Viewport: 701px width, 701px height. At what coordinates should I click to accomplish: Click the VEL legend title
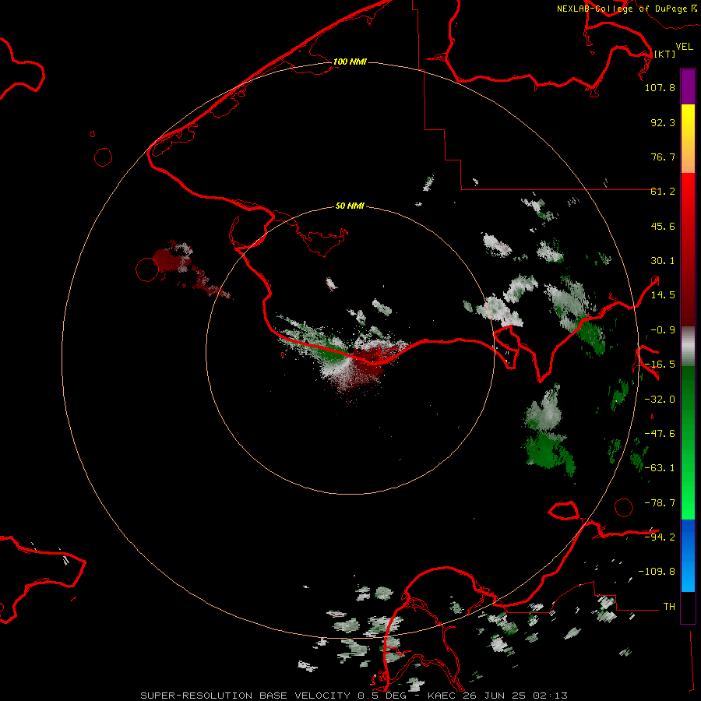point(685,47)
